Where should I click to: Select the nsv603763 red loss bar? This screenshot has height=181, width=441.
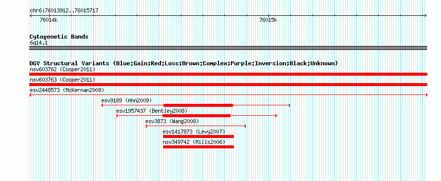tap(228, 85)
